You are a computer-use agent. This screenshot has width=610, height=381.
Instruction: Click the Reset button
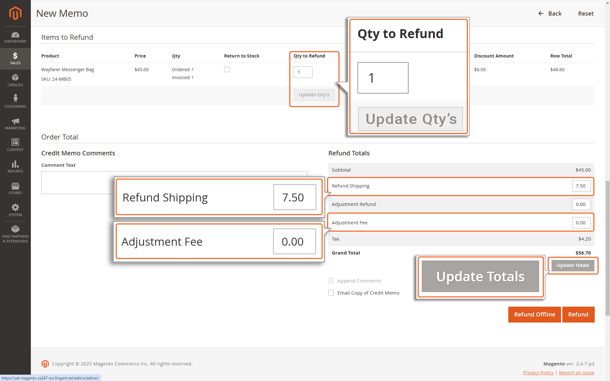586,13
